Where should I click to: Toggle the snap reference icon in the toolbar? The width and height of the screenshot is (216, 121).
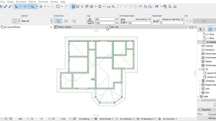coord(33,7)
